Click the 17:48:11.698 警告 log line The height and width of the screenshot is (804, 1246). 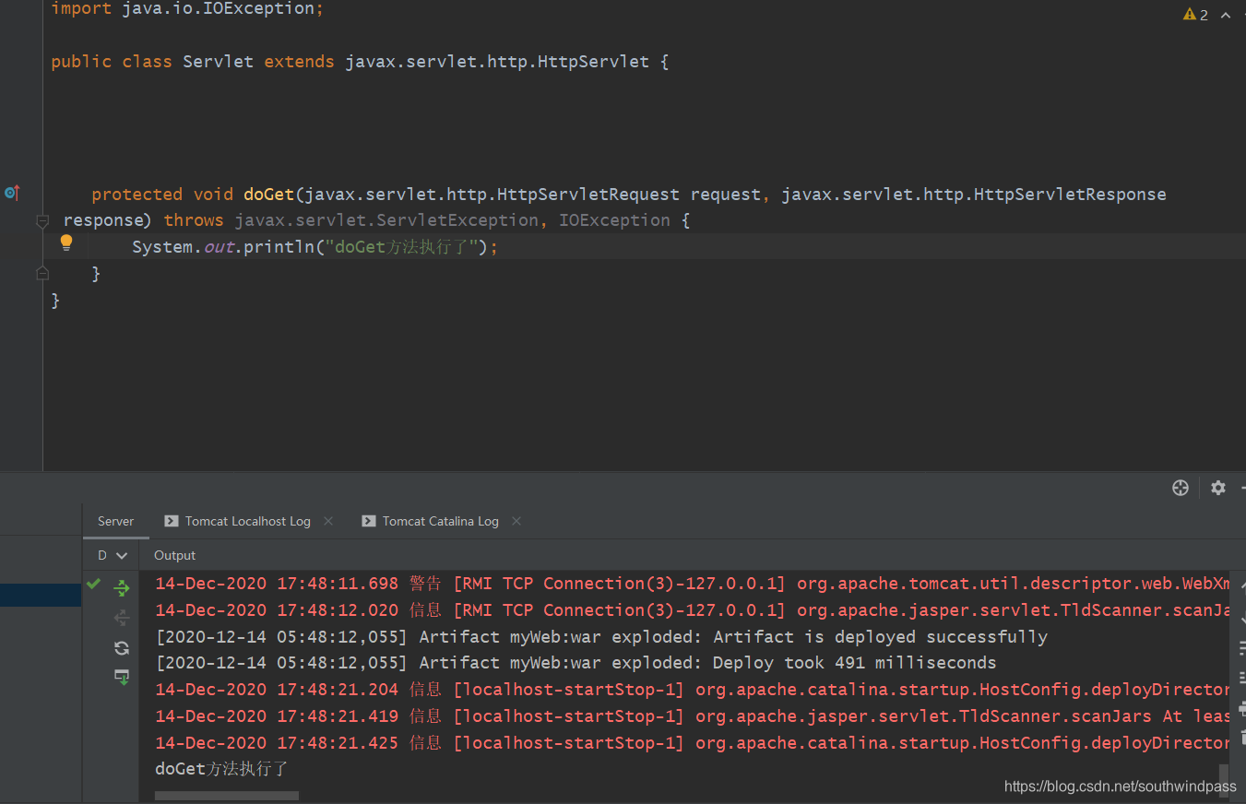click(x=692, y=584)
